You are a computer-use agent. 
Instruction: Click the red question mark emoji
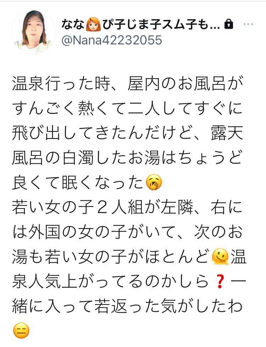pos(220,282)
